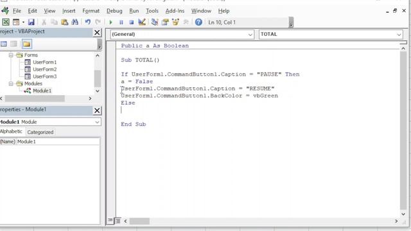The image size is (411, 231).
Task: Save the project with the floppy disk icon
Action: [x=31, y=22]
